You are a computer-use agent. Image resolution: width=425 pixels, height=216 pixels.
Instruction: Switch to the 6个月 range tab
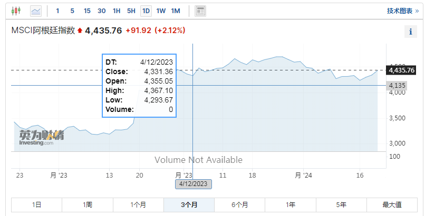239,205
